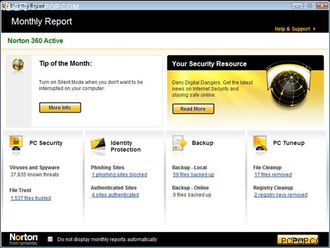Image resolution: width=330 pixels, height=248 pixels.
Task: Open the 17 files removed link
Action: tap(273, 175)
